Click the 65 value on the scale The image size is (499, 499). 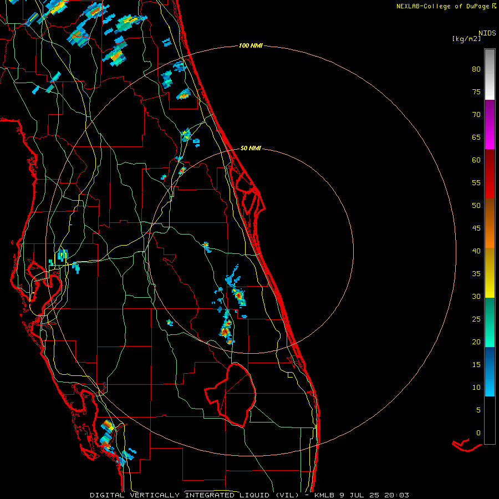[x=476, y=137]
